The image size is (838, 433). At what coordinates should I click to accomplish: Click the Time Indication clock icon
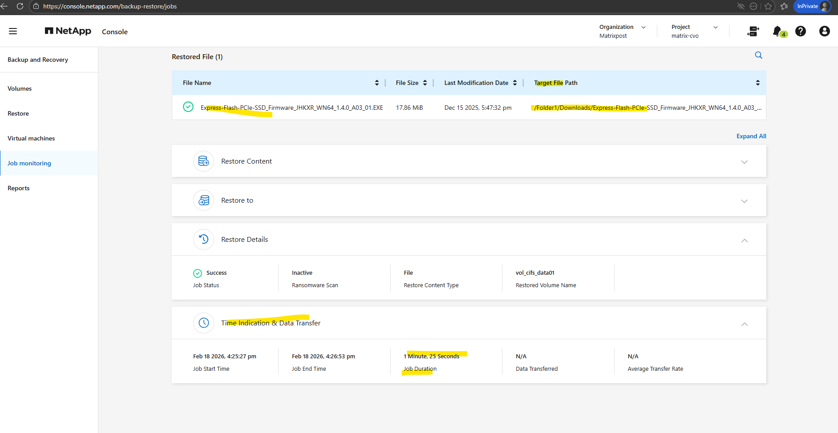coord(203,323)
